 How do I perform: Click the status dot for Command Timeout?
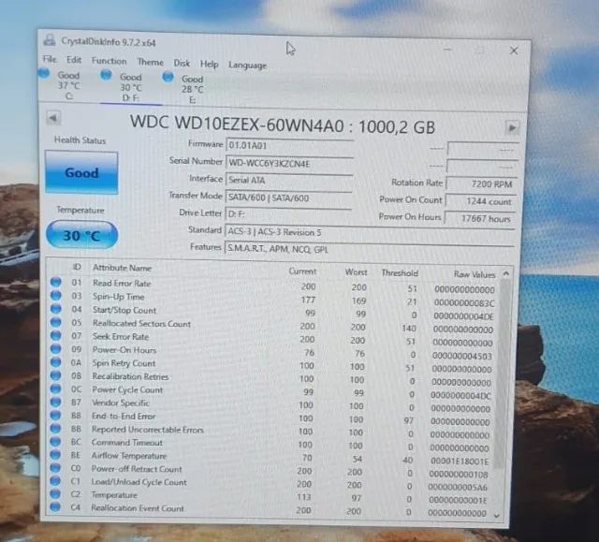56,441
